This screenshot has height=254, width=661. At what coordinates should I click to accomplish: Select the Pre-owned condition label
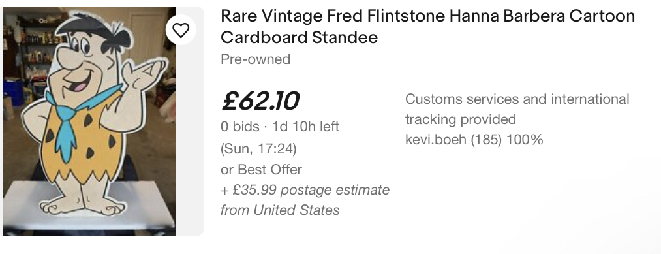click(x=256, y=59)
